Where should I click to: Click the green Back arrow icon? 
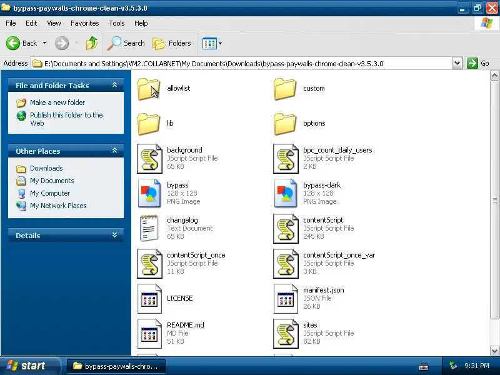13,43
